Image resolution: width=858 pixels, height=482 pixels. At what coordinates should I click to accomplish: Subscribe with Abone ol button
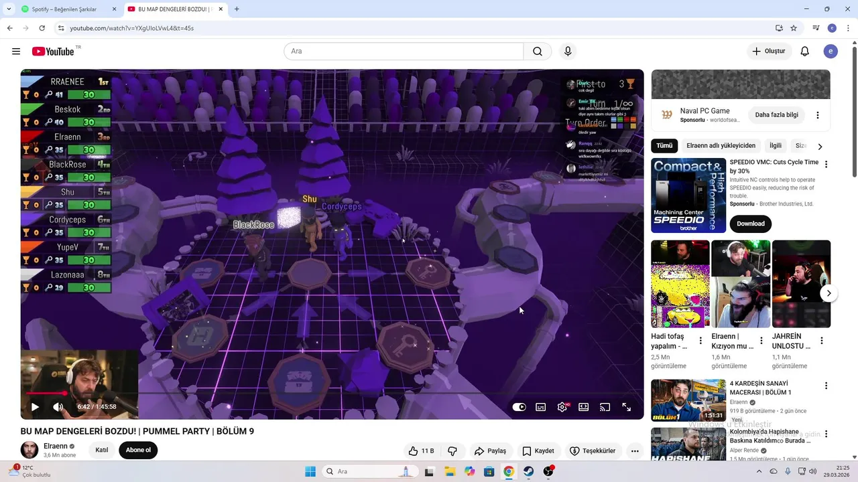point(138,450)
